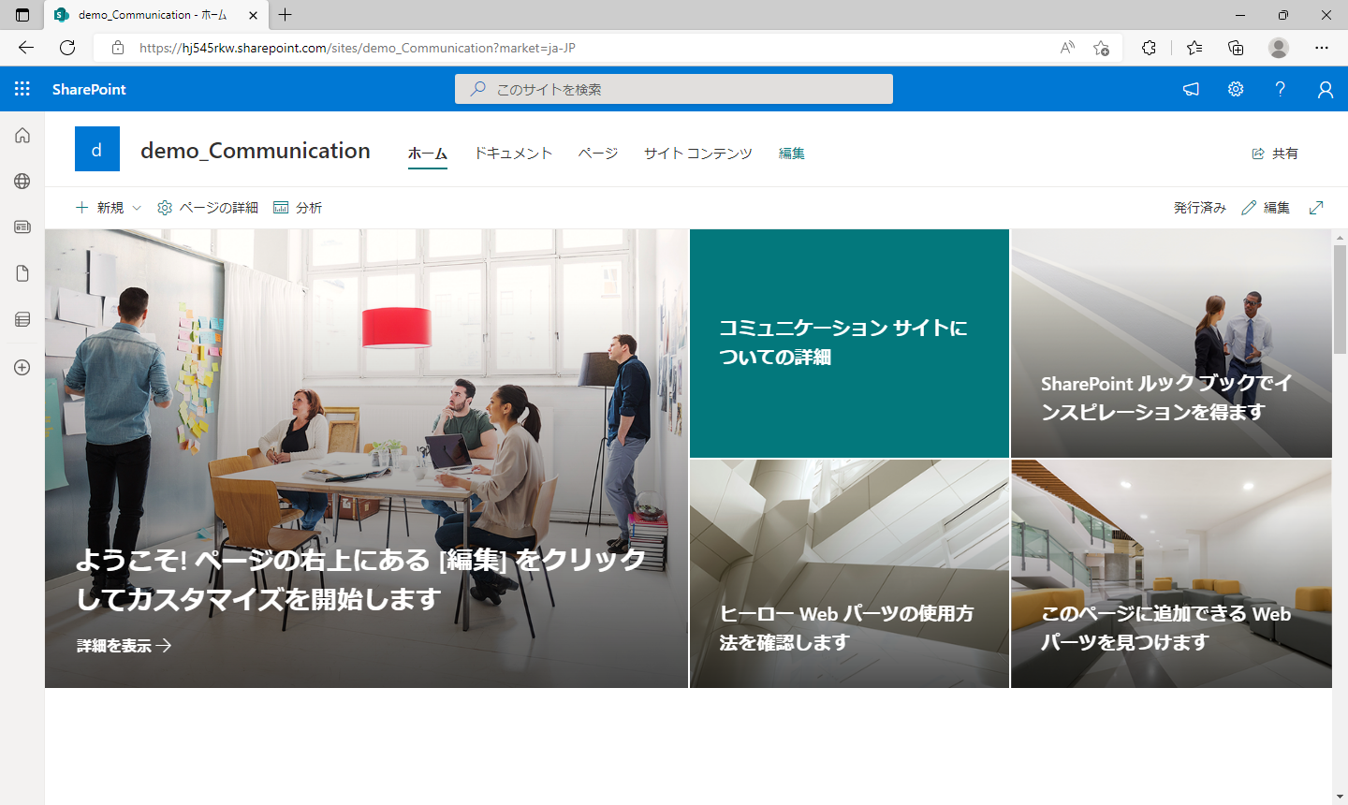Image resolution: width=1348 pixels, height=805 pixels.
Task: Open Read aloud icon in address bar
Action: 1067,48
